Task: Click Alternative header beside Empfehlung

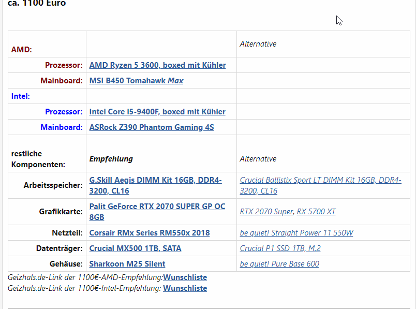Action: (x=258, y=159)
